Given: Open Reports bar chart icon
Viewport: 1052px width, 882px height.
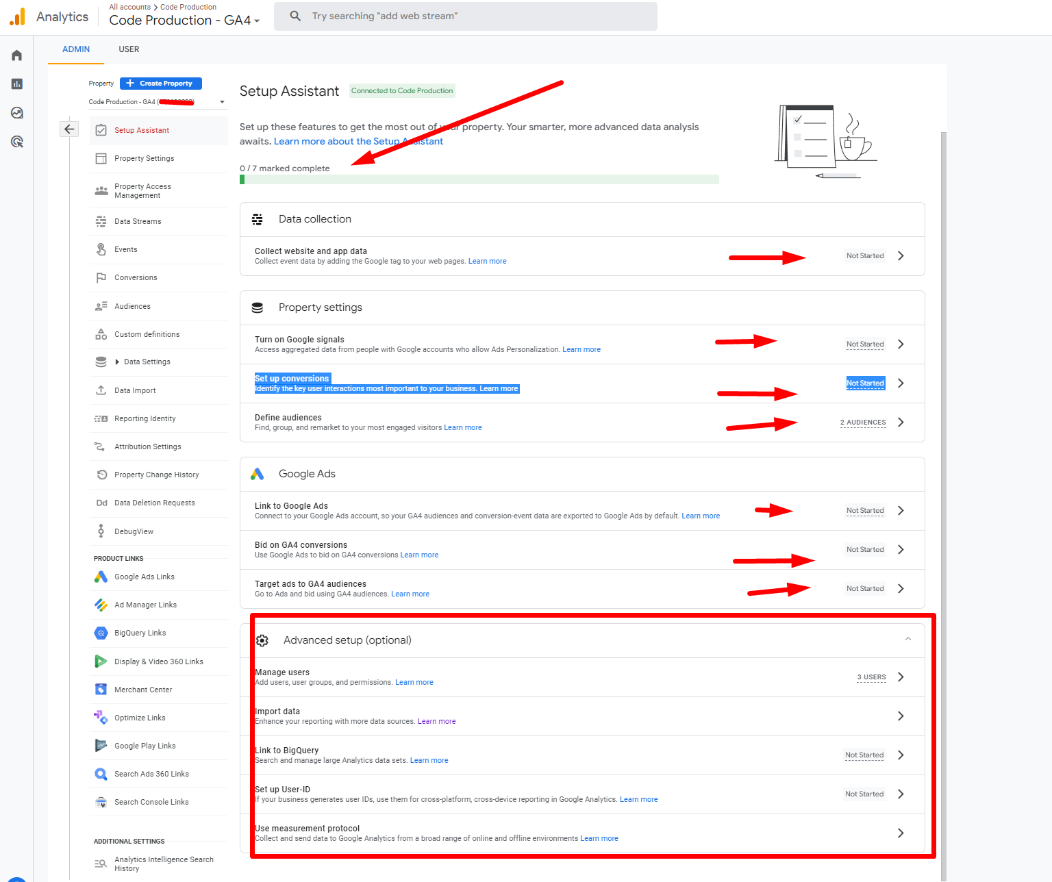Looking at the screenshot, I should point(17,84).
